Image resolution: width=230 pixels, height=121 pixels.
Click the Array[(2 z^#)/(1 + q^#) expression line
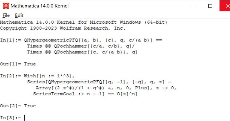click(106, 88)
